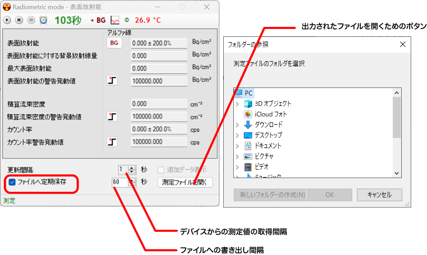Select the ピクチャ folder icon
The height and width of the screenshot is (255, 427).
(x=248, y=156)
